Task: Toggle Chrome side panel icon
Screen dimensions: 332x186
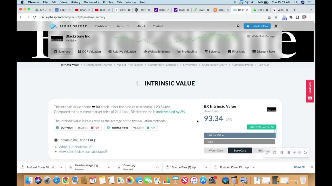Action: pyautogui.click(x=298, y=17)
